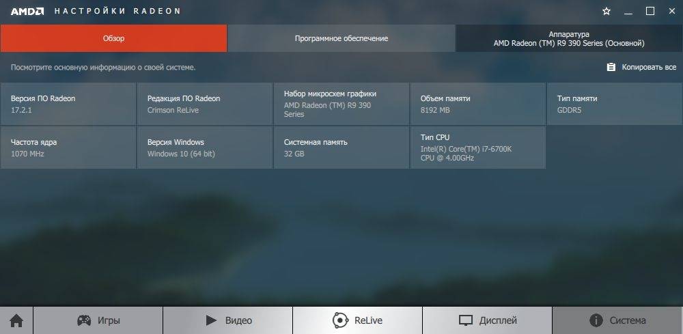Image resolution: width=683 pixels, height=334 pixels.
Task: Click the clipboard icon beside Копировать все
Action: point(611,67)
